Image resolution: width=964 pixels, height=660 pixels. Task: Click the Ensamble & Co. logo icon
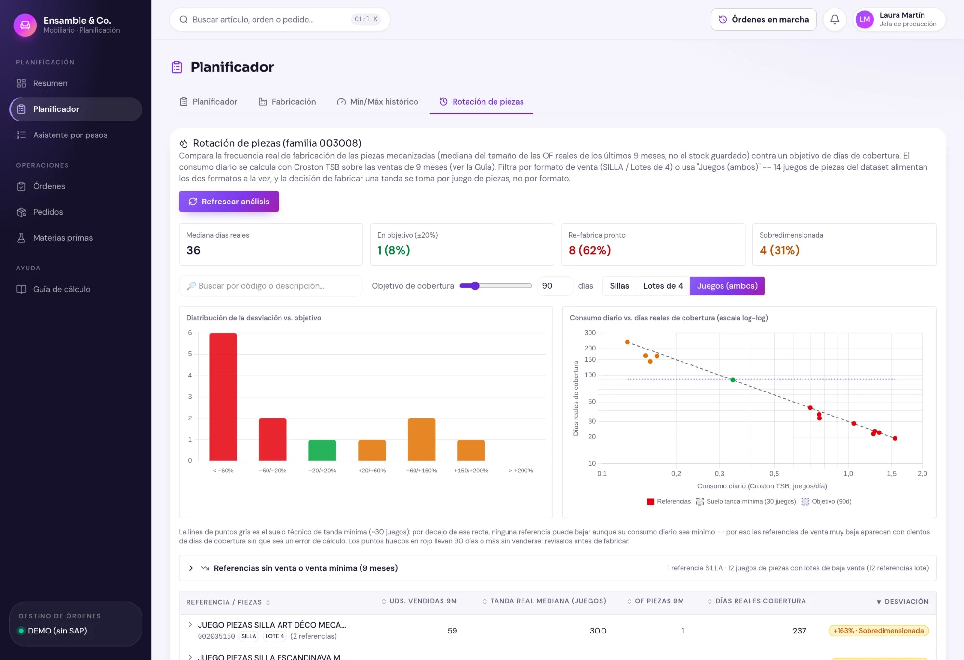[25, 25]
